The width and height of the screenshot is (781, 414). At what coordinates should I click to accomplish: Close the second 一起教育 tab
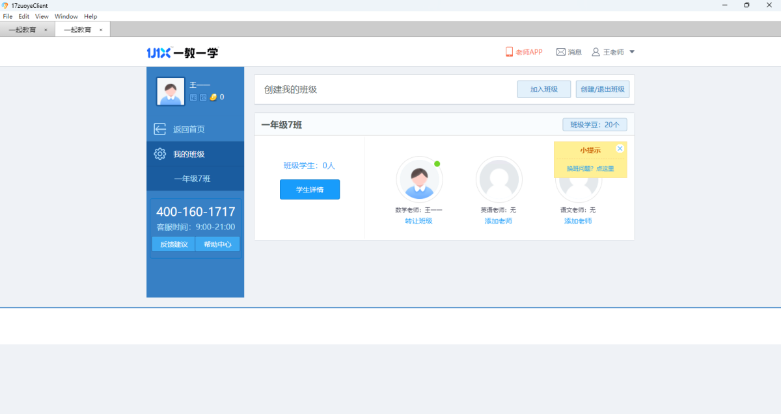[101, 30]
